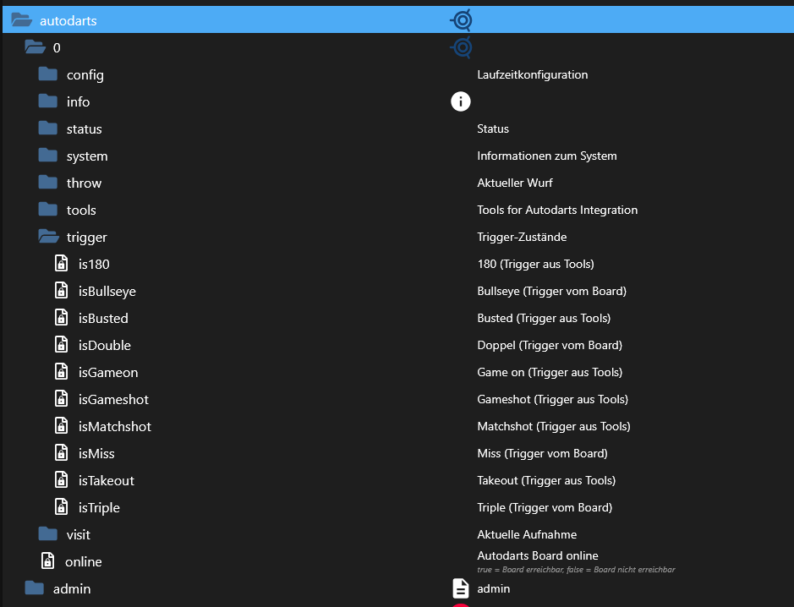This screenshot has width=794, height=607.
Task: Select the isTriple state label
Action: (99, 508)
